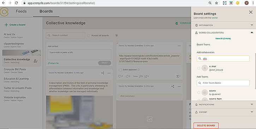The height and width of the screenshot is (129, 256).
Task: Select the A. Altaf collaborator checkbox
Action: point(198,68)
